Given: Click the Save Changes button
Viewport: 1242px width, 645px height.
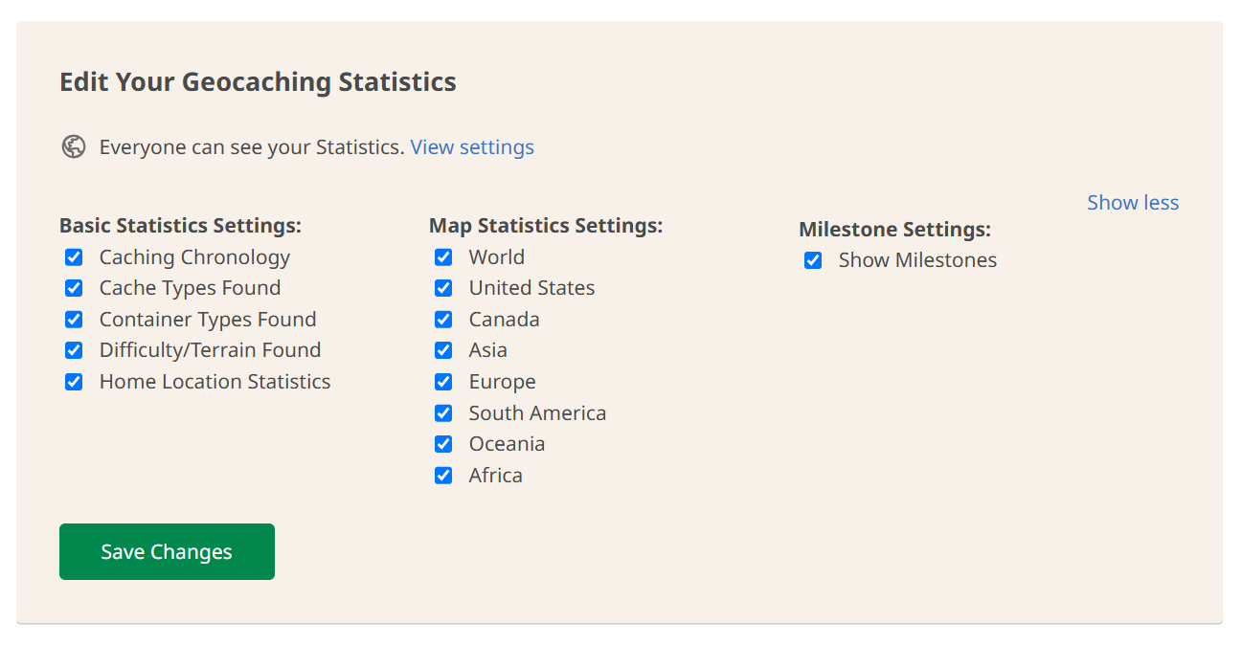Looking at the screenshot, I should (167, 551).
